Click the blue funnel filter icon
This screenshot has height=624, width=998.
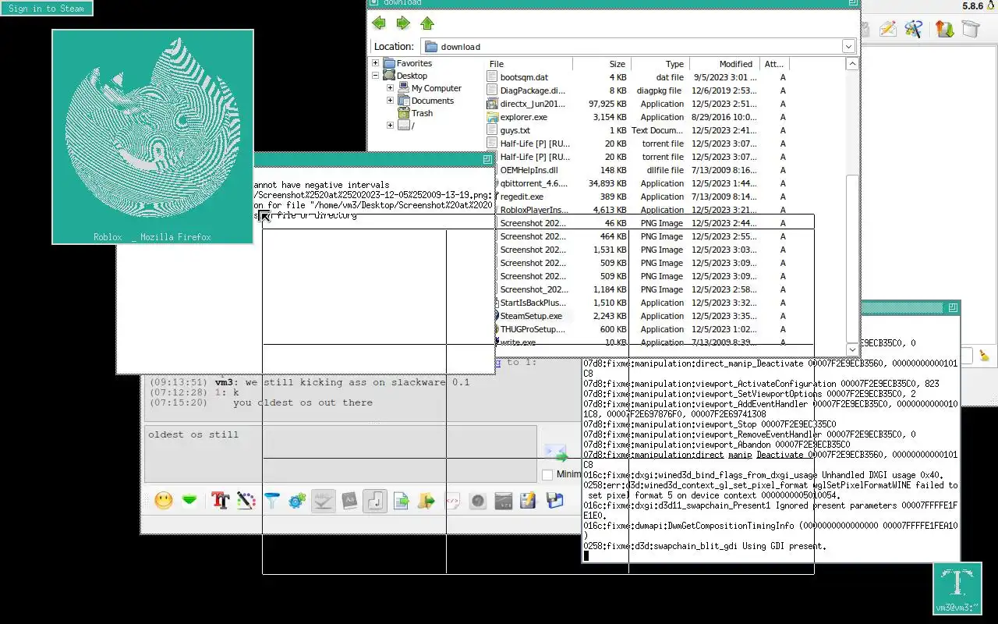(272, 501)
